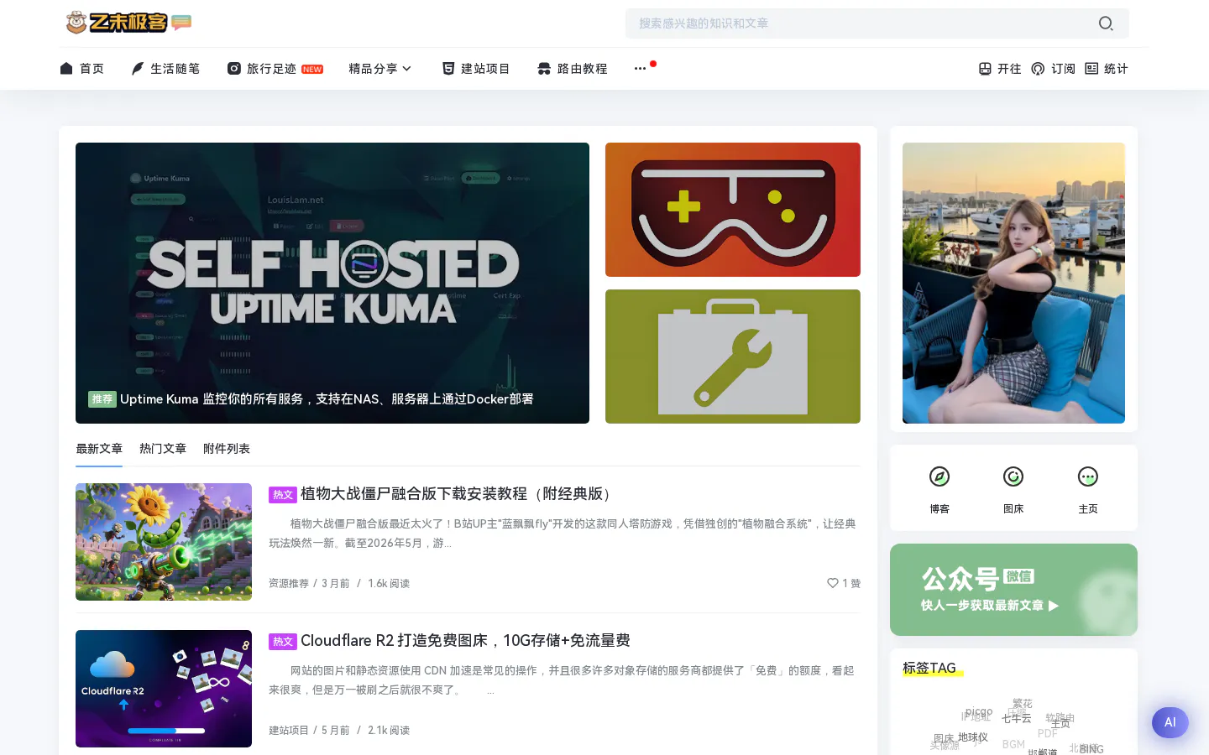Click the 图库 gallery icon
Image resolution: width=1209 pixels, height=755 pixels.
1013,476
